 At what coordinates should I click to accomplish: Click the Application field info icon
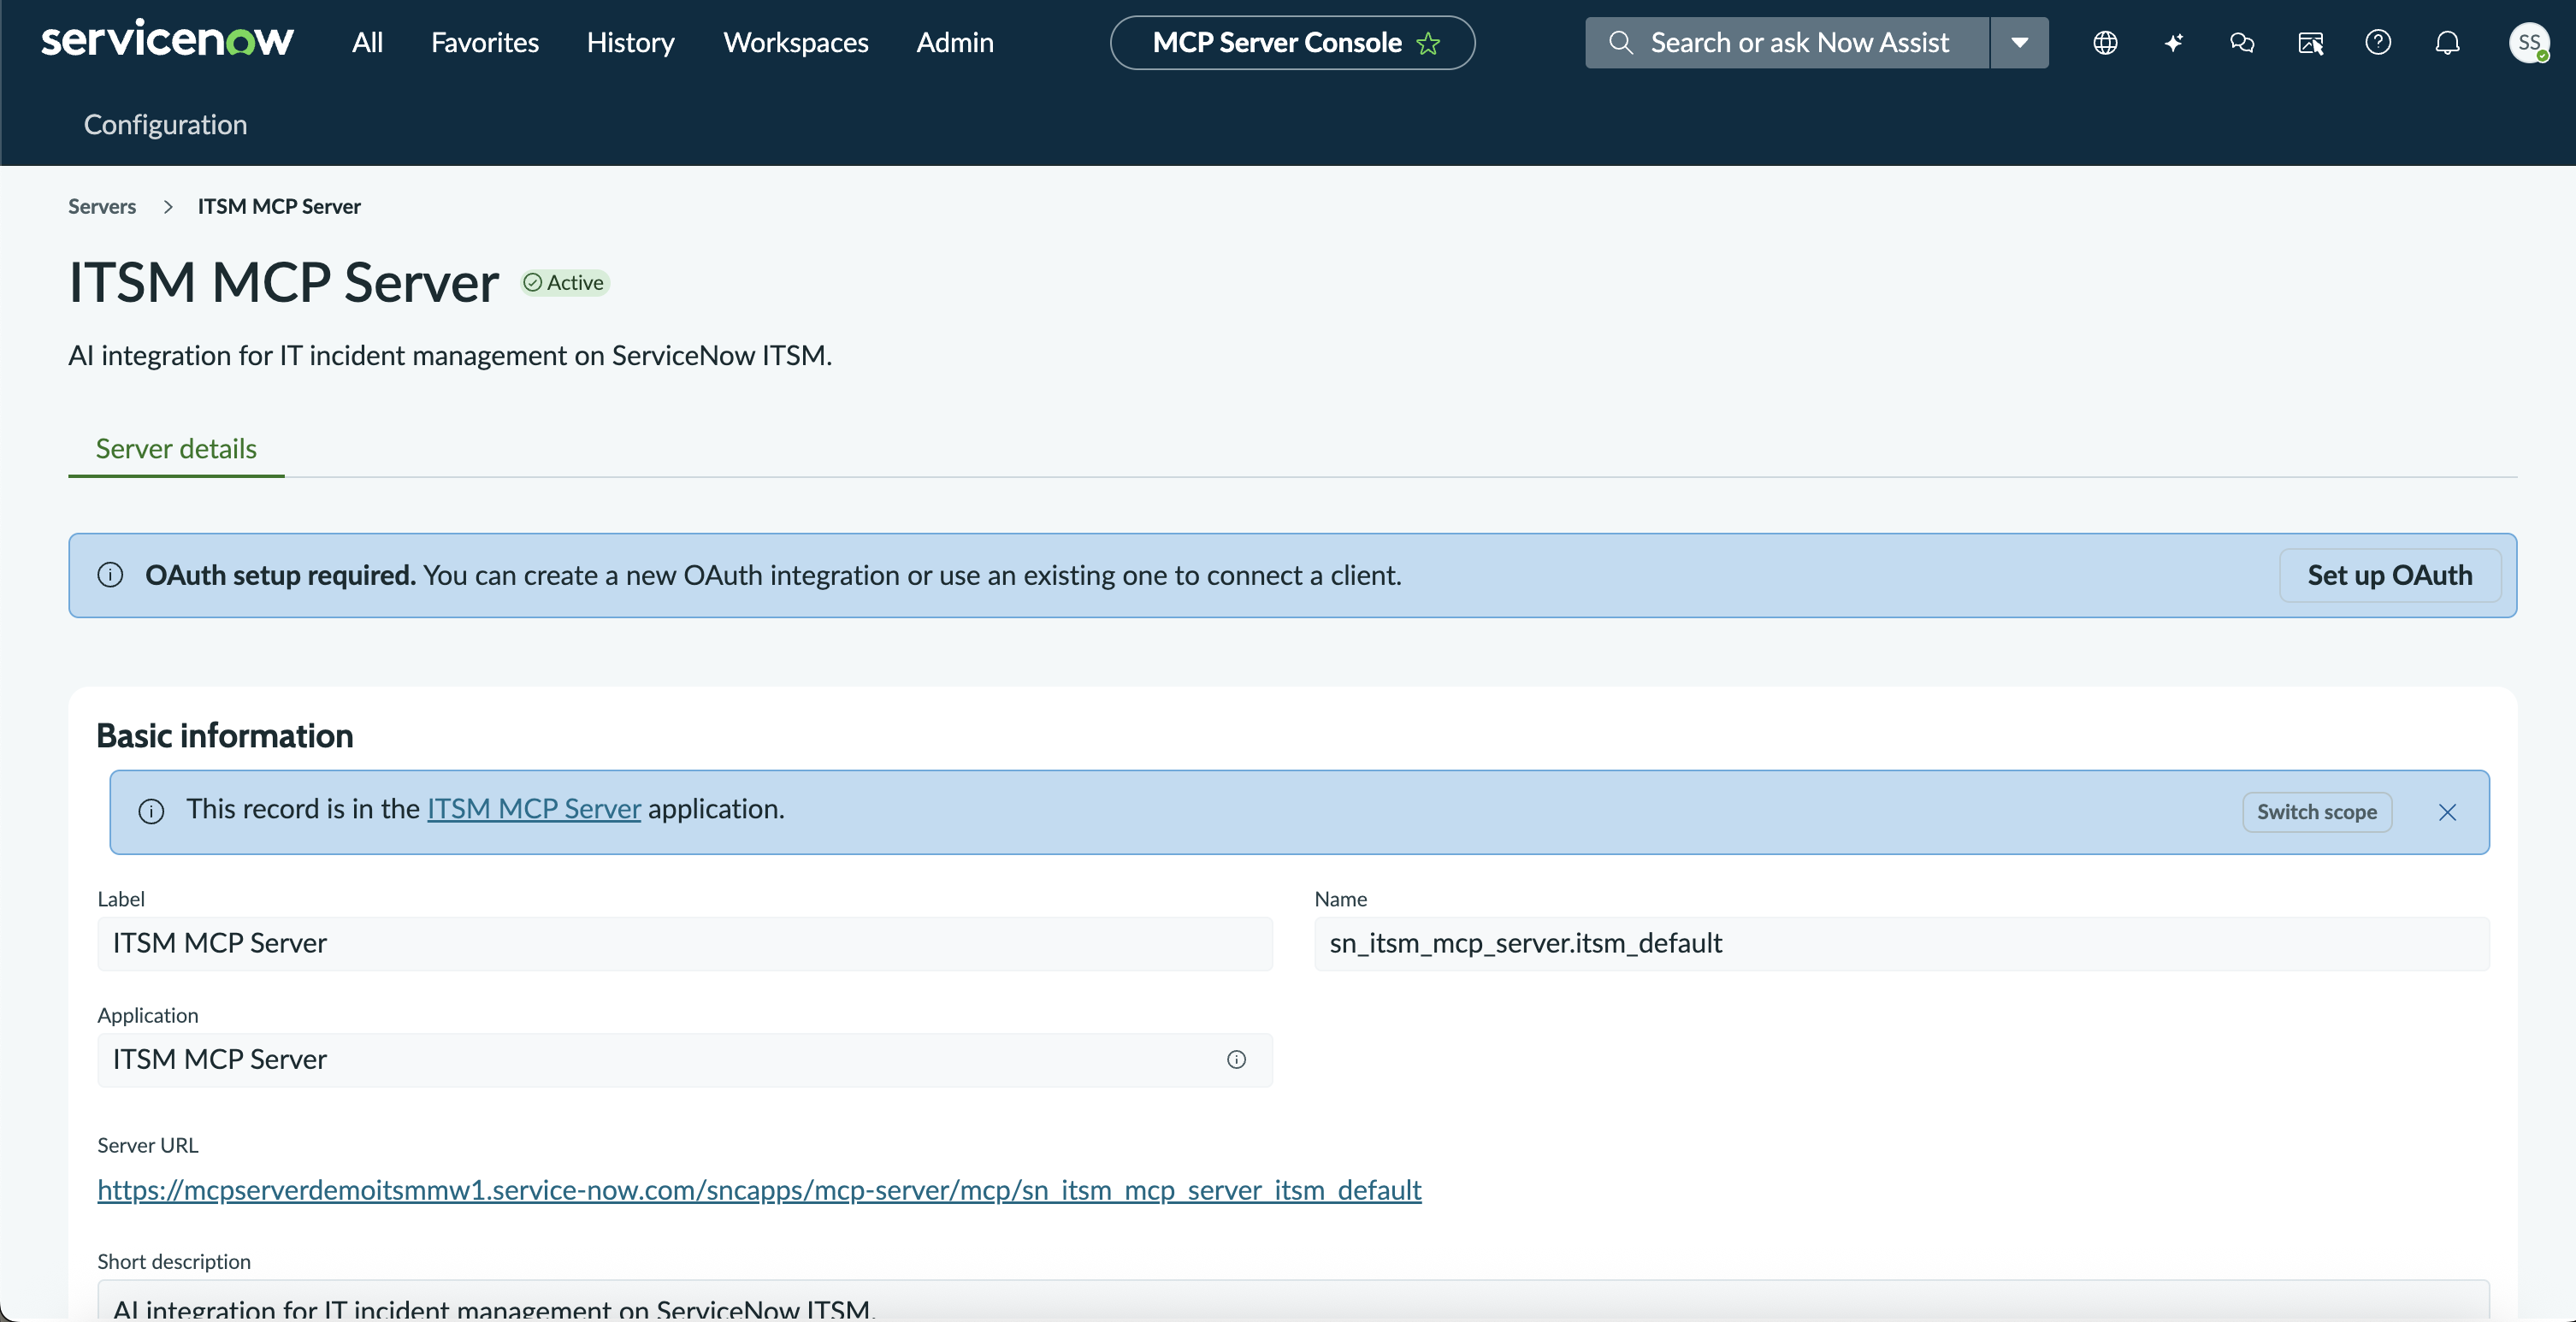(x=1236, y=1059)
